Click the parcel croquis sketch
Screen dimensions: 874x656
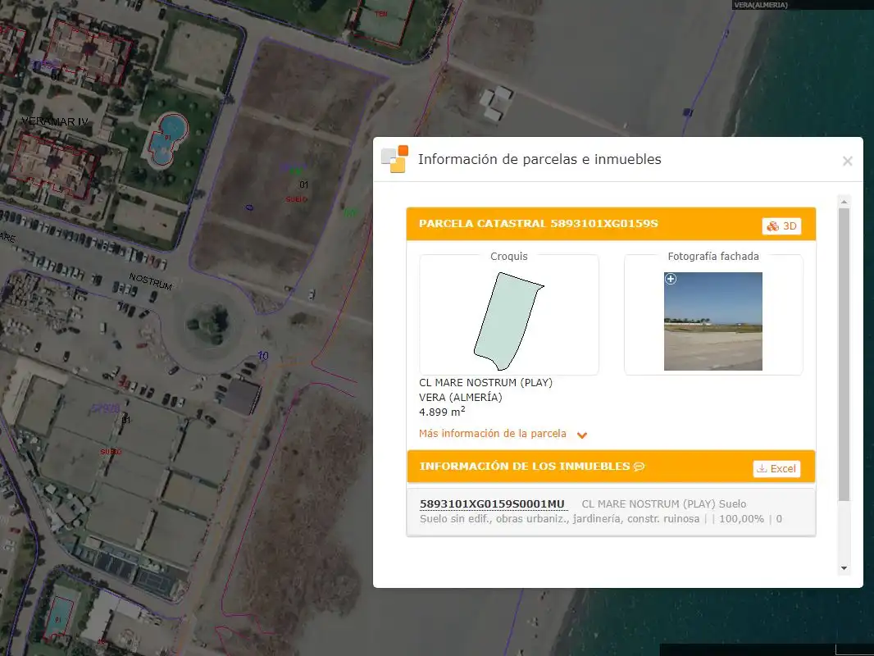pos(508,321)
